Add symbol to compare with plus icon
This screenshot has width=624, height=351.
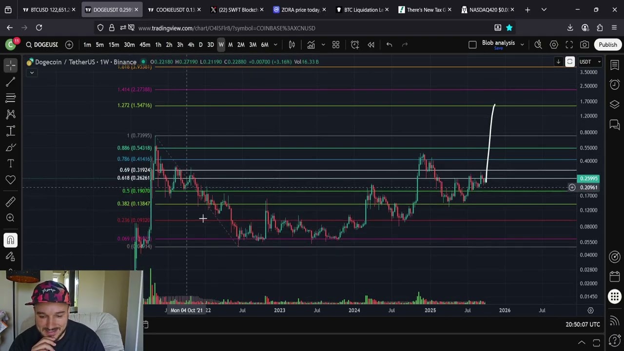pos(69,45)
